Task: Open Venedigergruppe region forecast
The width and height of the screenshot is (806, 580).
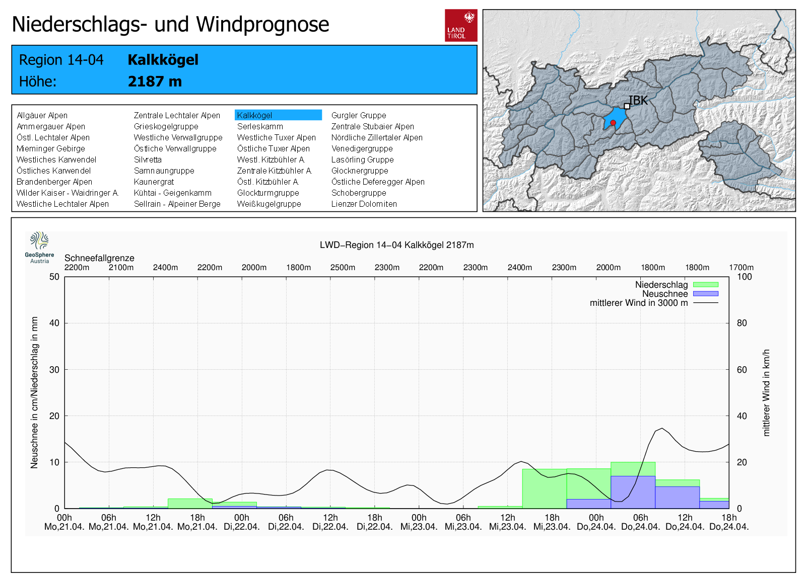Action: click(362, 148)
